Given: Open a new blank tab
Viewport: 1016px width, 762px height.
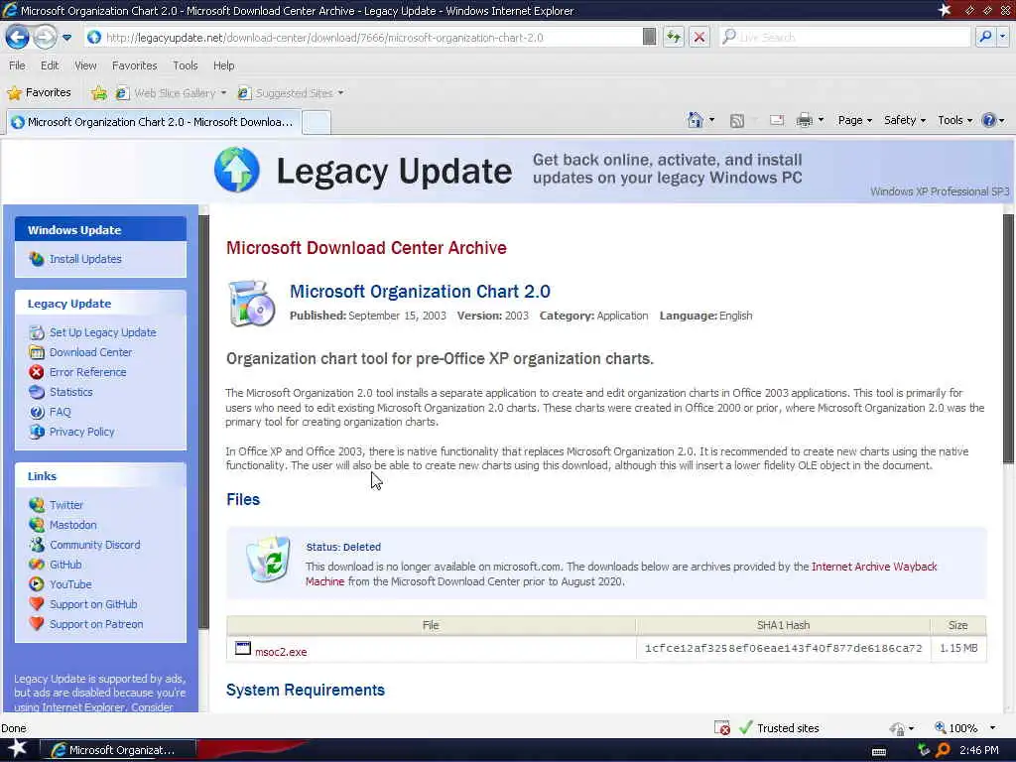Looking at the screenshot, I should 317,122.
